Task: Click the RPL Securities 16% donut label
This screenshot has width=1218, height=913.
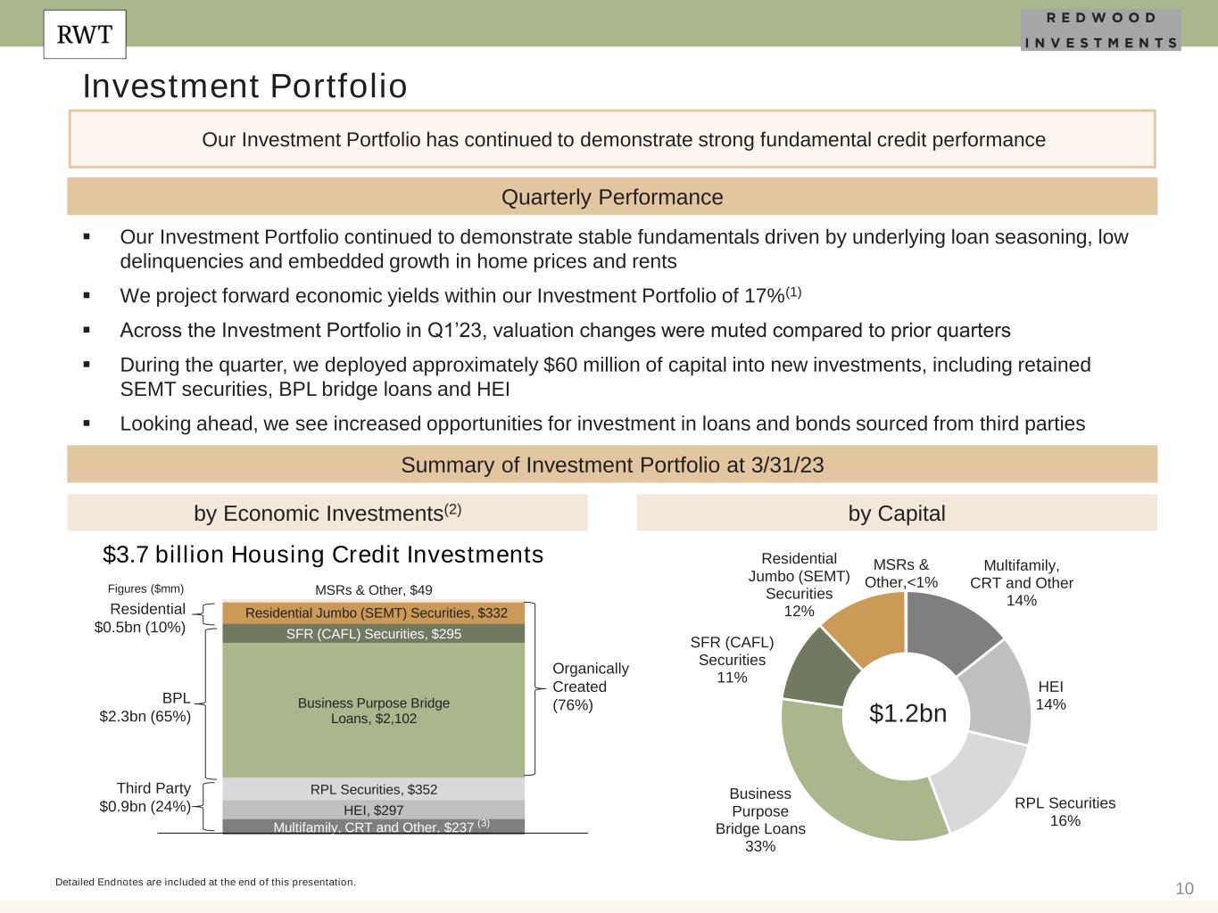Action: [1065, 811]
